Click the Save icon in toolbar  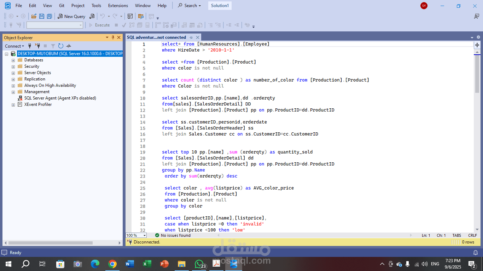point(42,16)
